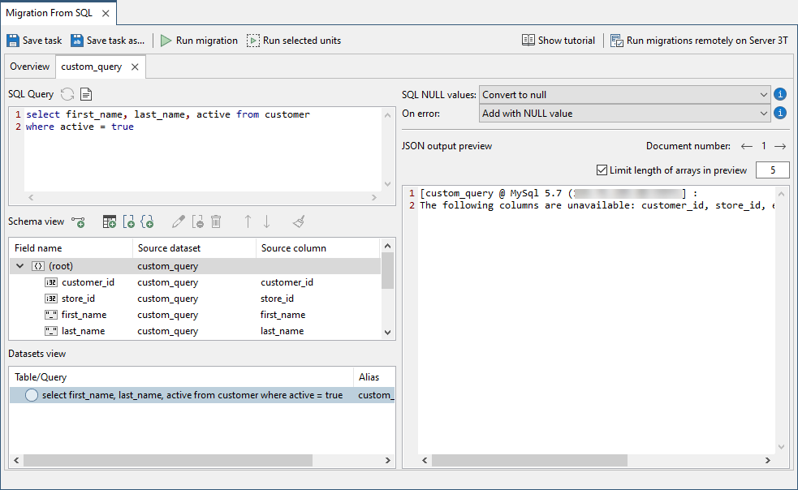Toggle Limit length of arrays in preview
The image size is (798, 490).
602,170
